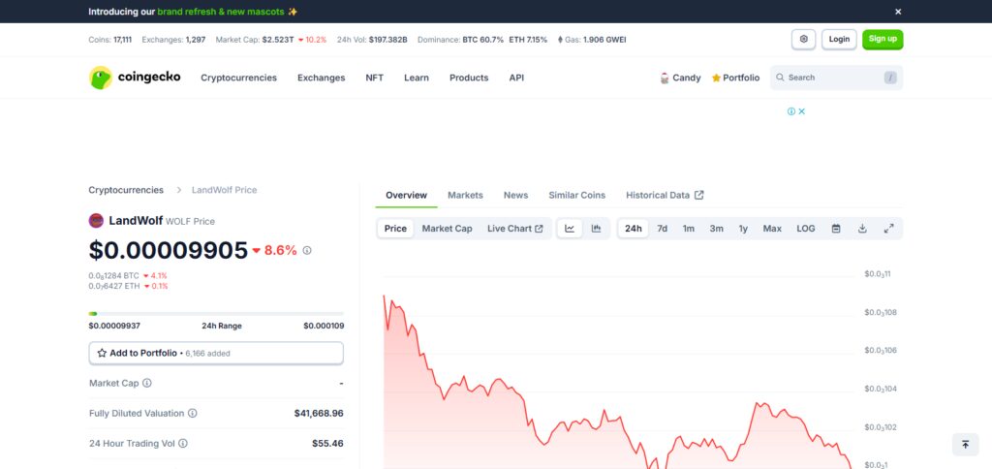The height and width of the screenshot is (469, 992).
Task: Open the Products menu
Action: click(469, 78)
